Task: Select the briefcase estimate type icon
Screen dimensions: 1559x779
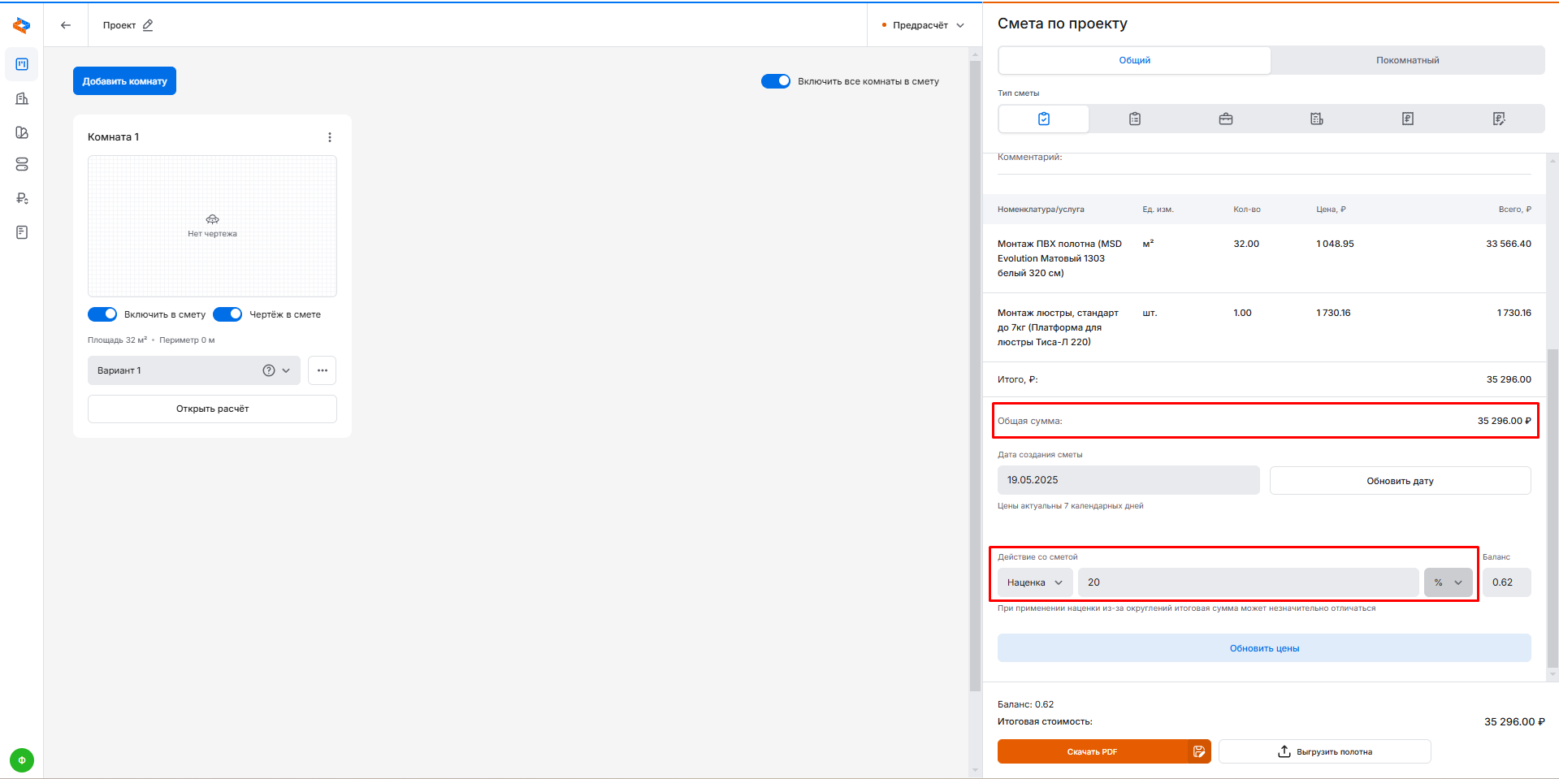Action: pos(1225,119)
